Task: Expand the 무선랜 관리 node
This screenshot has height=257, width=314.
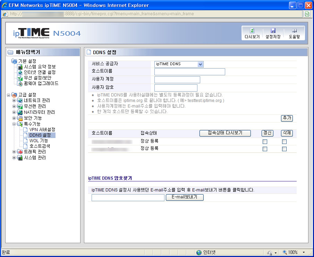Action: [x=14, y=106]
